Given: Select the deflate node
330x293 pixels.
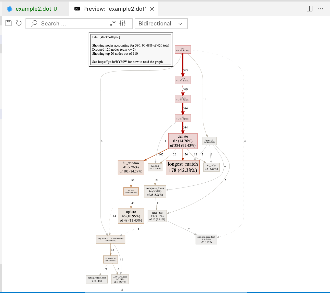Looking at the screenshot, I should 183,141.
